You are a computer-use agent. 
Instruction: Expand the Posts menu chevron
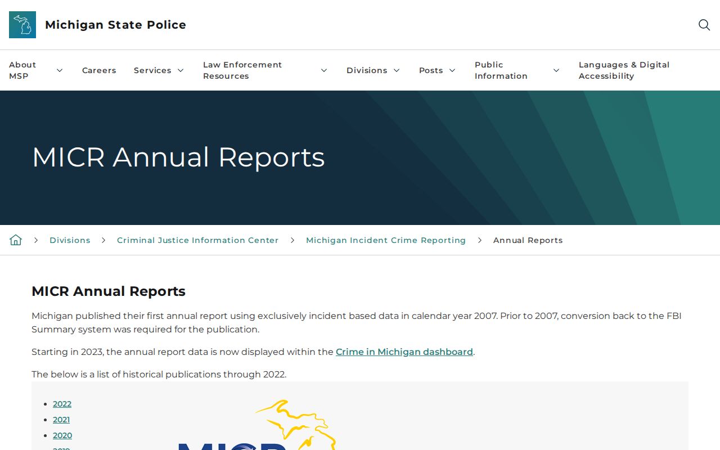click(452, 70)
